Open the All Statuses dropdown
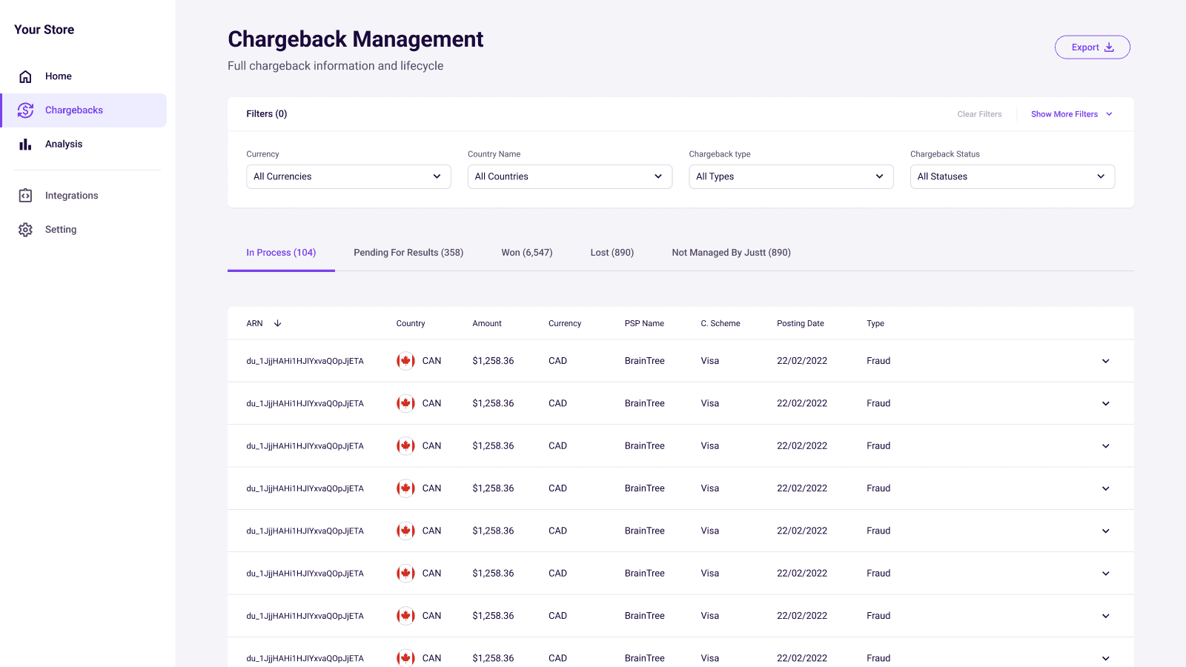The height and width of the screenshot is (667, 1186). [1012, 176]
